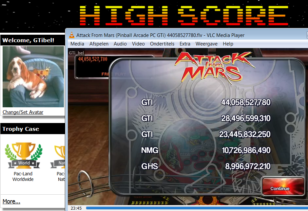Screen dimensions: 308x211
Task: Open the Media menu
Action: pyautogui.click(x=77, y=44)
